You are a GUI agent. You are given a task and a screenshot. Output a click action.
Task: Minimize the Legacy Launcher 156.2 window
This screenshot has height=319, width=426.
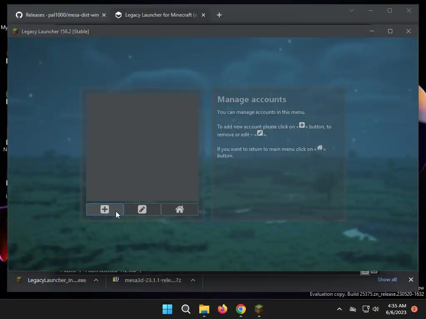pyautogui.click(x=372, y=31)
